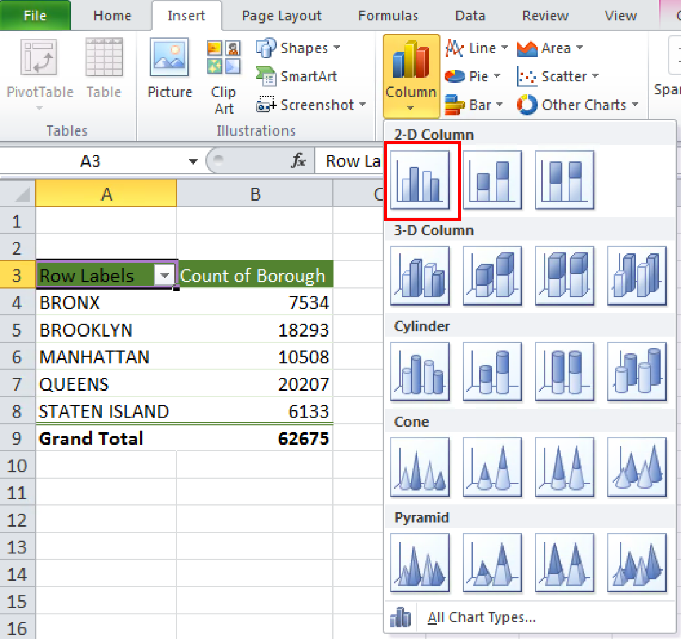This screenshot has width=681, height=639.
Task: Switch to the Page Layout tab
Action: 282,16
